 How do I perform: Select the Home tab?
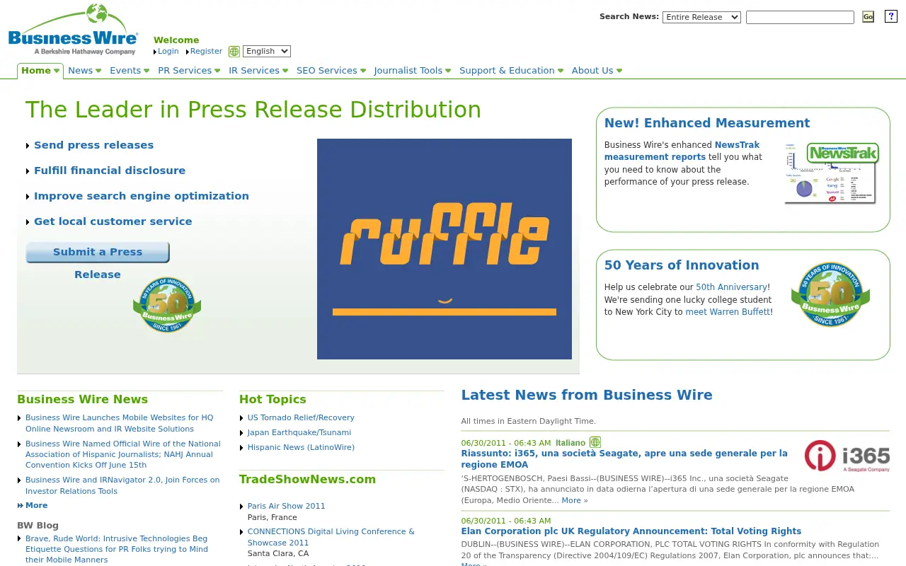tap(40, 71)
